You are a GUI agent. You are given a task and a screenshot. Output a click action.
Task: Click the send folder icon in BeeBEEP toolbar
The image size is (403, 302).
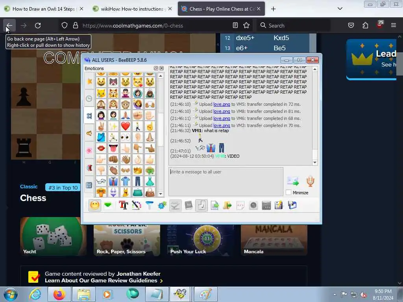point(227,205)
